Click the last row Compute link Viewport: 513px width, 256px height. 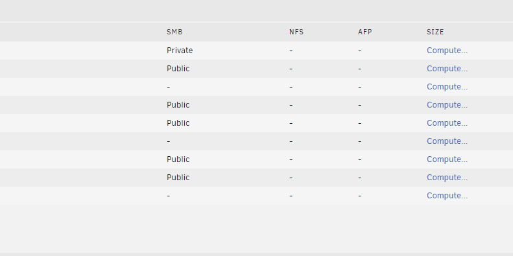pos(447,196)
